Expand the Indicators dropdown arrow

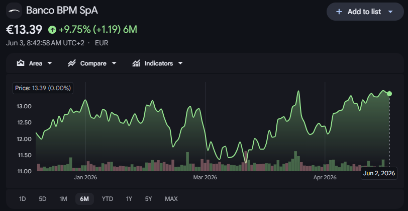(x=180, y=63)
